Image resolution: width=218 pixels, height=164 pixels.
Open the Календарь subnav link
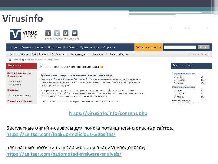click(44, 54)
